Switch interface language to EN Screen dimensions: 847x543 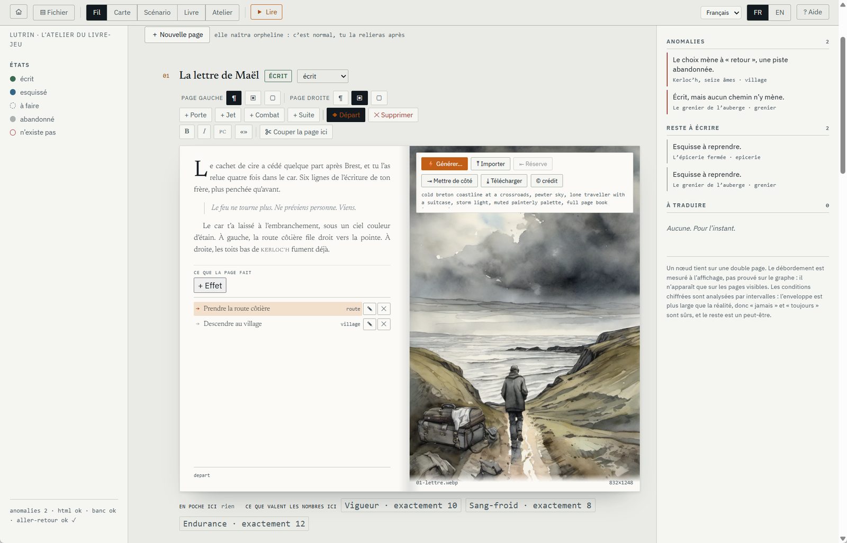pos(780,12)
